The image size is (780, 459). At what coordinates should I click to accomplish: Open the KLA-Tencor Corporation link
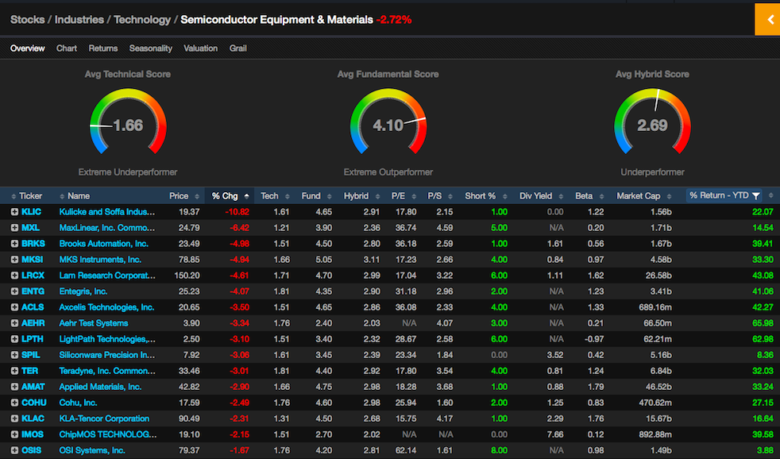[104, 418]
